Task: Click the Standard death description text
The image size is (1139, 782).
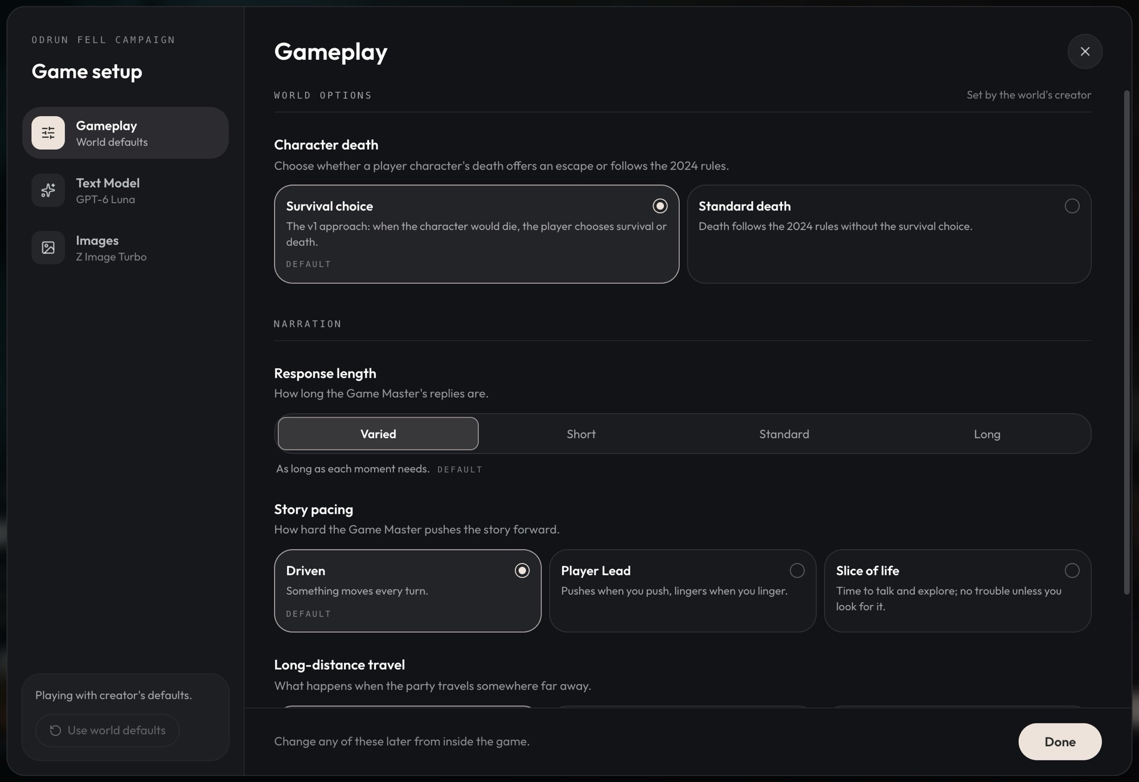Action: [x=835, y=227]
